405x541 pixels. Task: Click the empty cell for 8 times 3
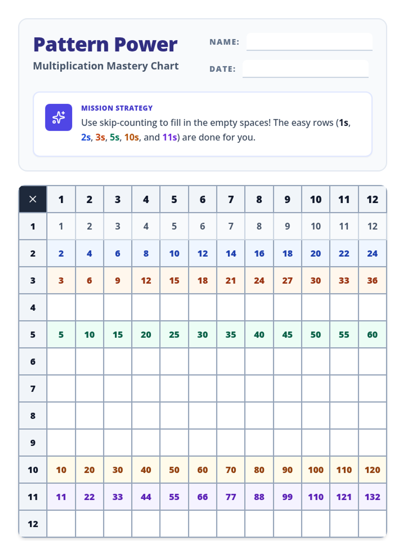point(117,416)
